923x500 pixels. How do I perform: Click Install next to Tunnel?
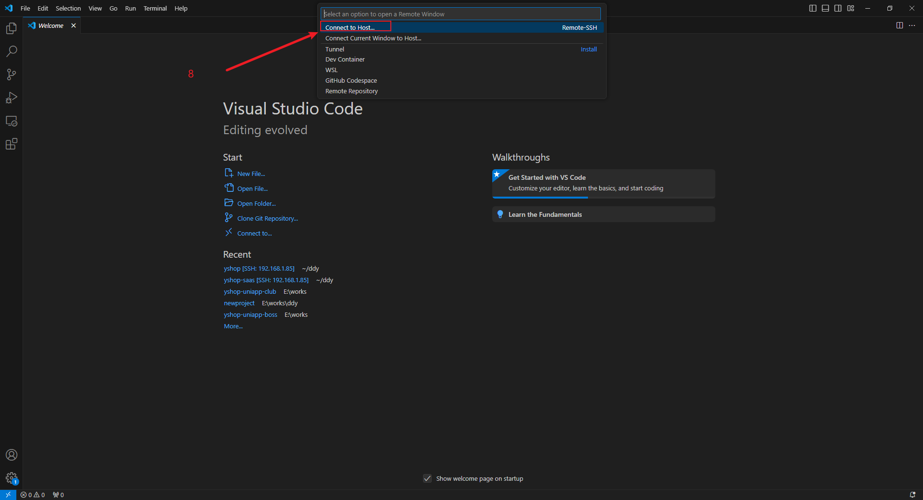tap(588, 49)
